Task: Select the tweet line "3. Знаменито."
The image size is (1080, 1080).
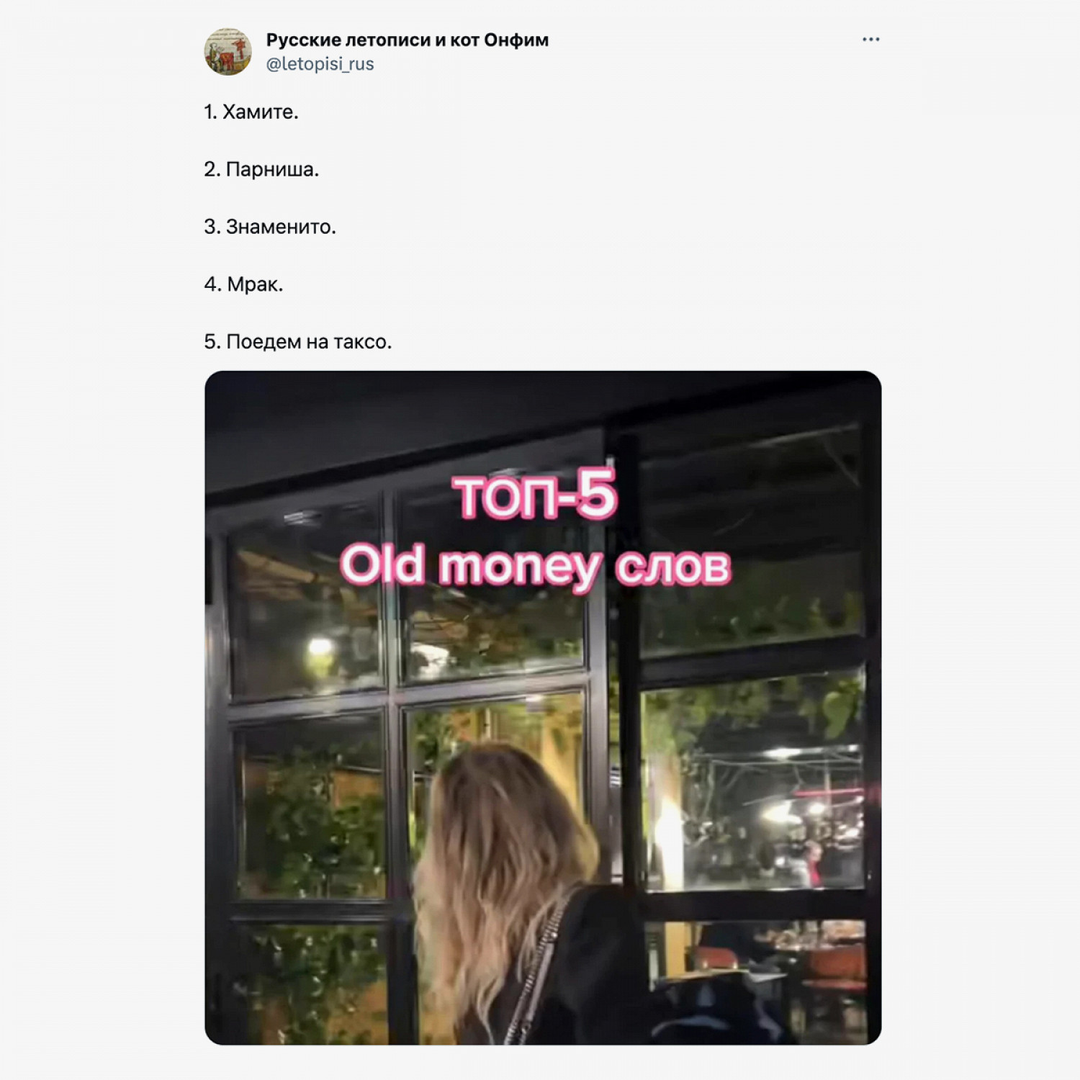Action: [269, 228]
